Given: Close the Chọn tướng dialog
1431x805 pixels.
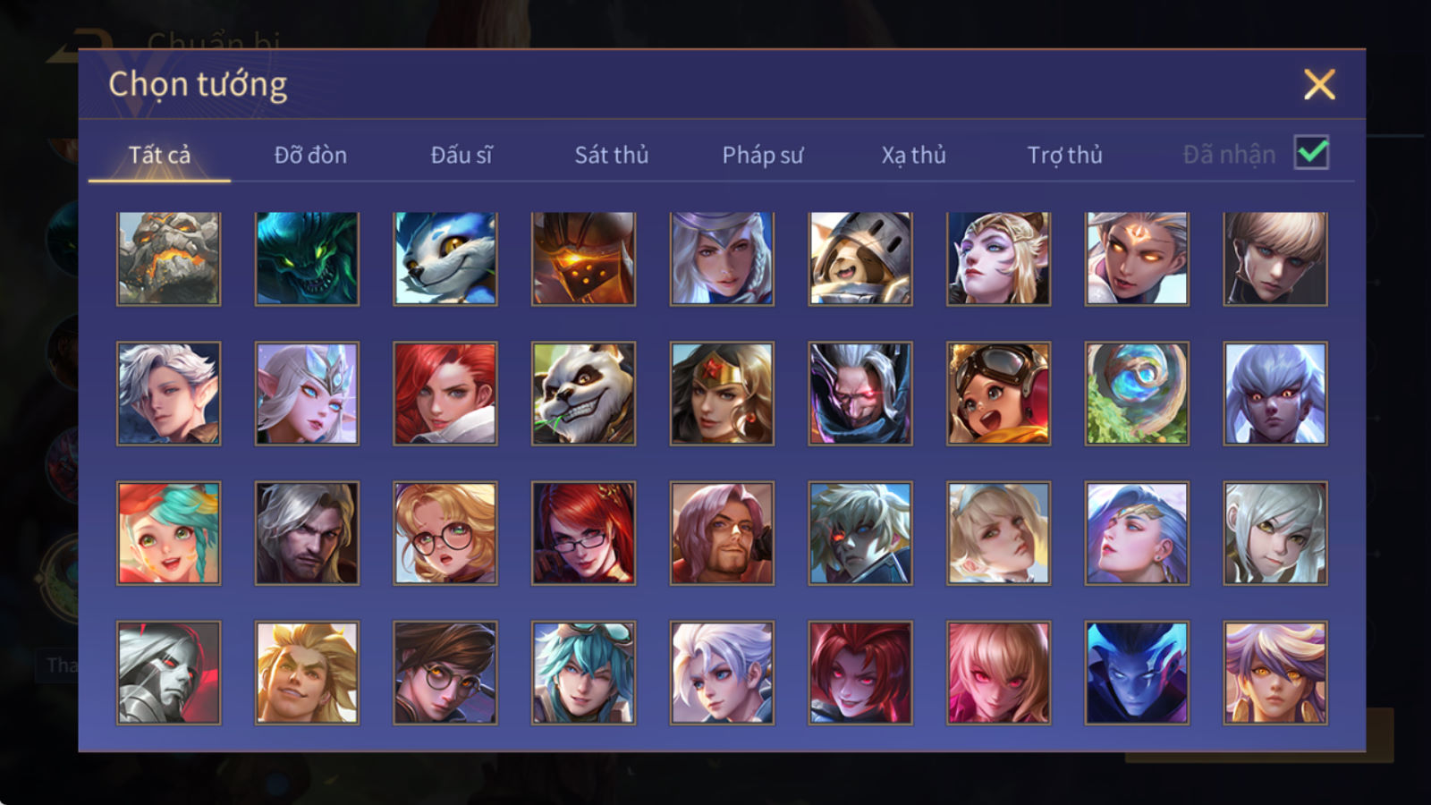Looking at the screenshot, I should (x=1319, y=84).
